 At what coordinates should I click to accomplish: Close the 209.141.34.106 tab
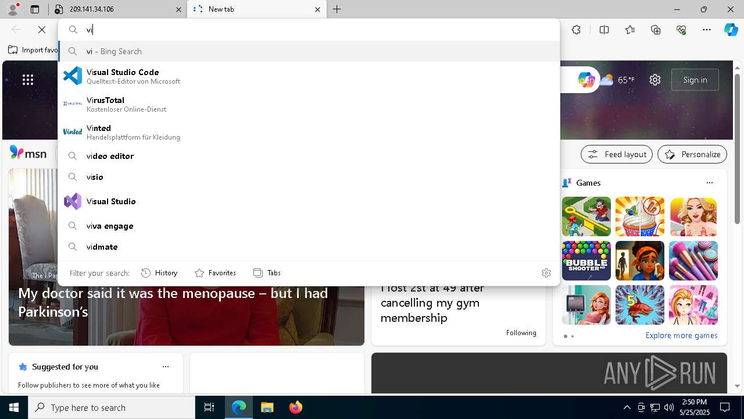tap(179, 9)
